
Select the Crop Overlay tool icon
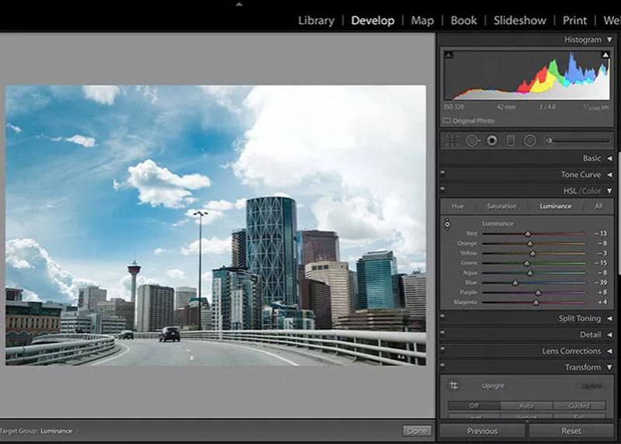(x=453, y=140)
